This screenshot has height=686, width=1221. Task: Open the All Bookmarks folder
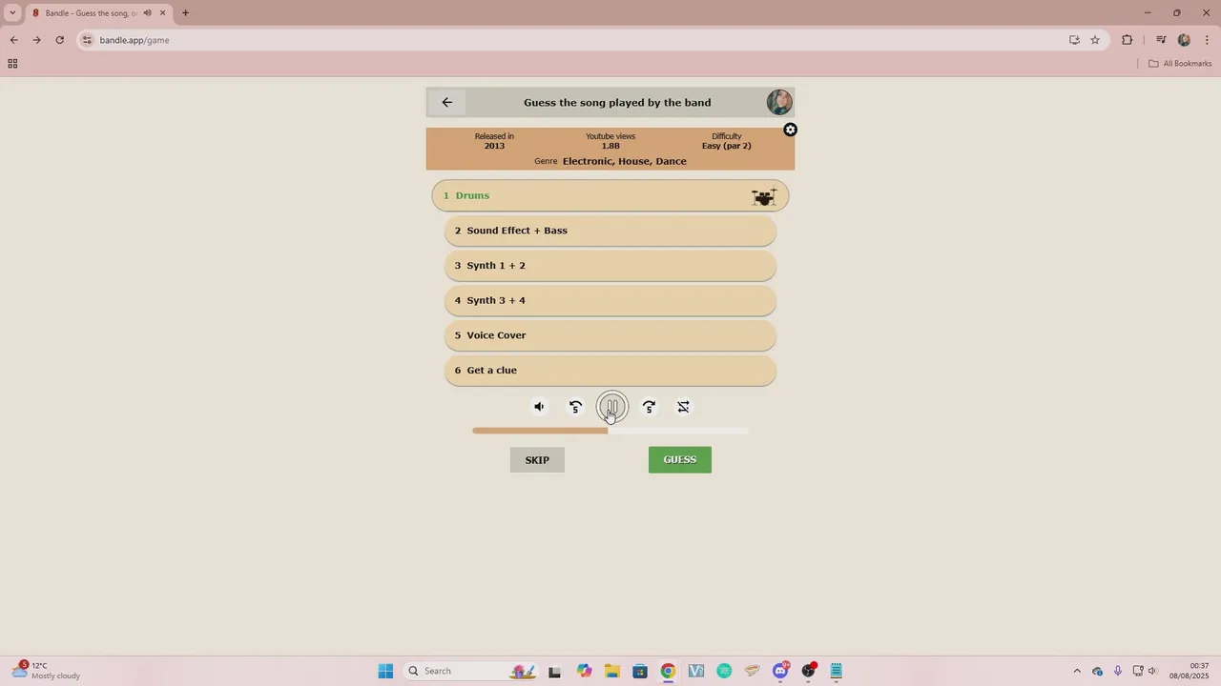tap(1180, 64)
